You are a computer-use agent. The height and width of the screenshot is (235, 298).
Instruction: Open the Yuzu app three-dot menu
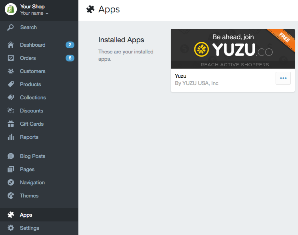tap(283, 78)
